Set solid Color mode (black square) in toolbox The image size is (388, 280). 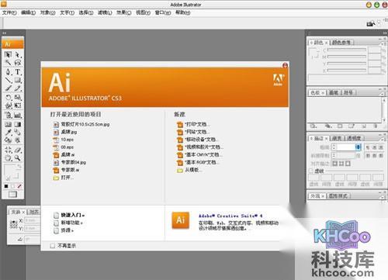6,186
